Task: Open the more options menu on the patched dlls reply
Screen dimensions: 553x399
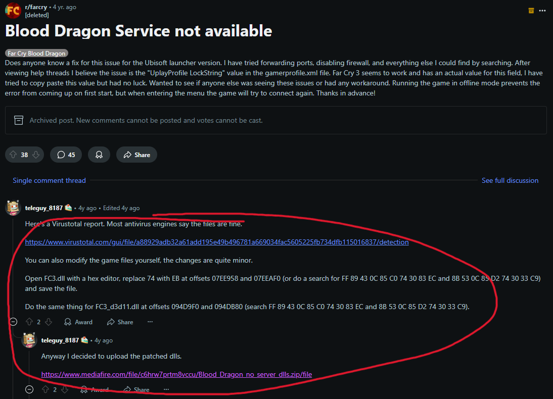Action: tap(166, 389)
